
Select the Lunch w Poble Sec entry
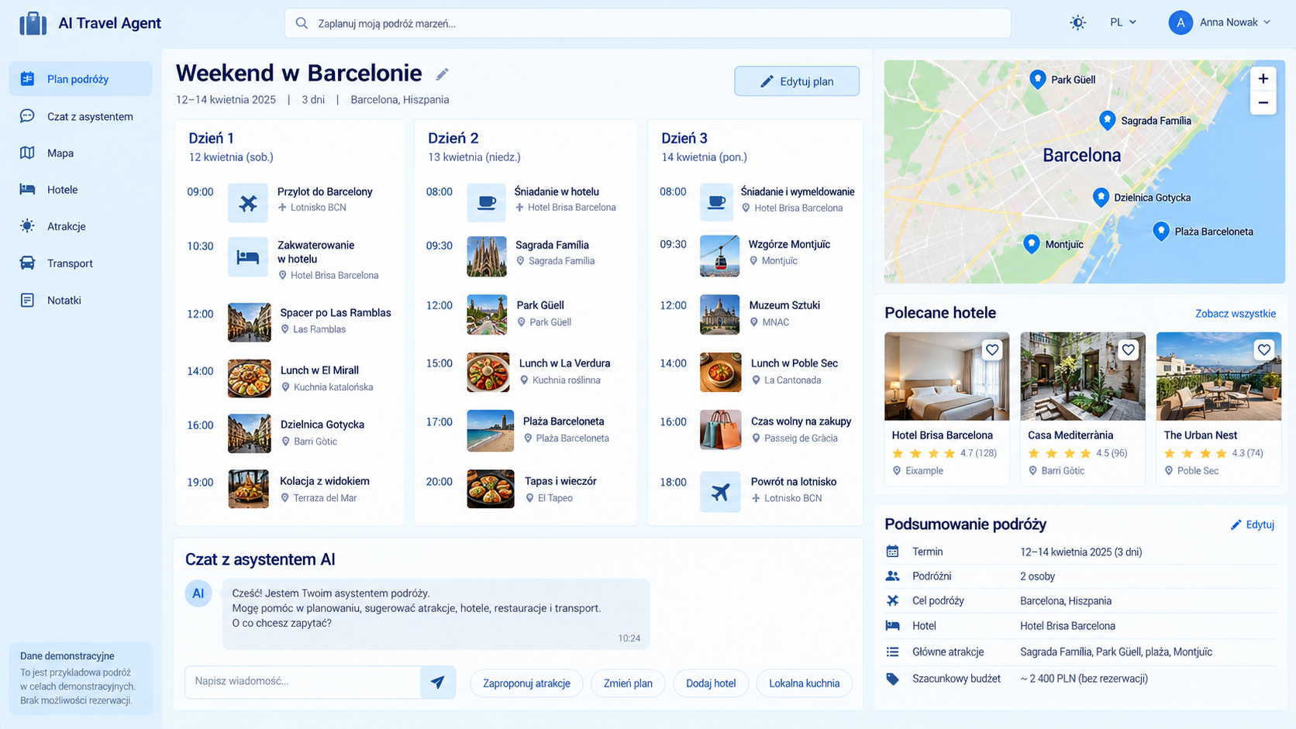coord(756,372)
